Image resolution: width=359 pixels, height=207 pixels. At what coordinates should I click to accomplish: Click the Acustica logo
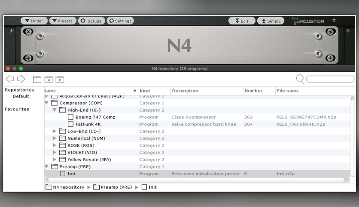308,21
